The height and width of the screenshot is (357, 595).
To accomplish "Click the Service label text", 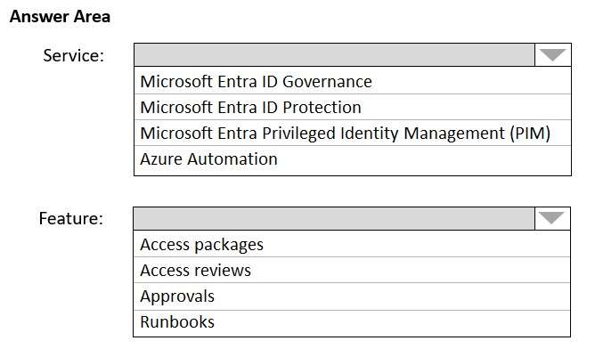I will (74, 55).
